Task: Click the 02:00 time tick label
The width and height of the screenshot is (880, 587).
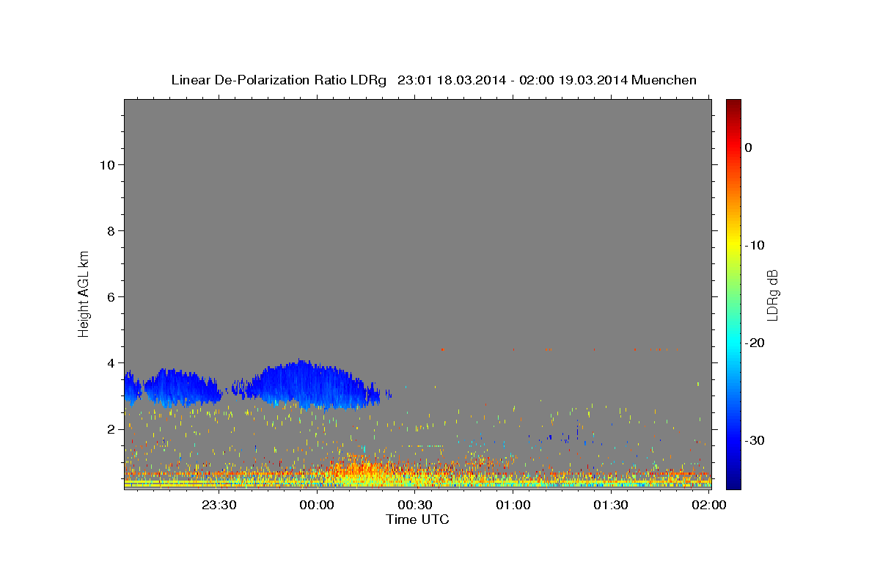Action: point(709,505)
